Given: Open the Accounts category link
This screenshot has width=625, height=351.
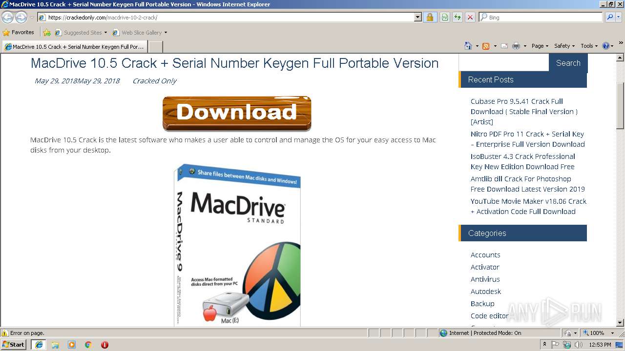Looking at the screenshot, I should (485, 255).
